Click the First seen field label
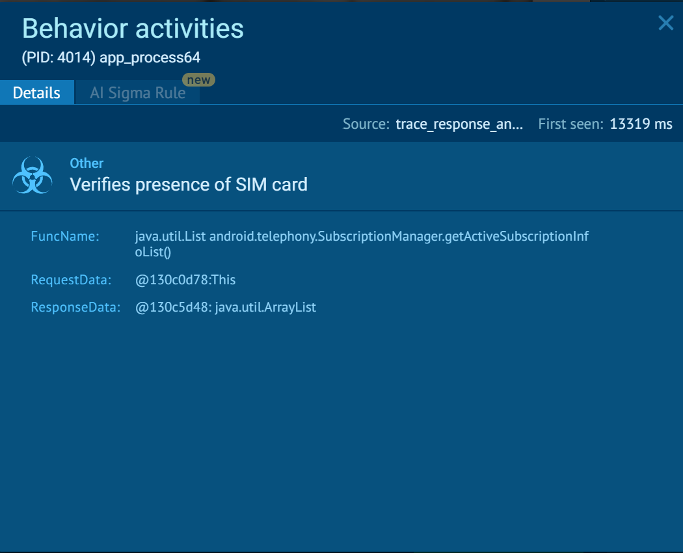Screen dimensions: 683x553 click(x=569, y=124)
